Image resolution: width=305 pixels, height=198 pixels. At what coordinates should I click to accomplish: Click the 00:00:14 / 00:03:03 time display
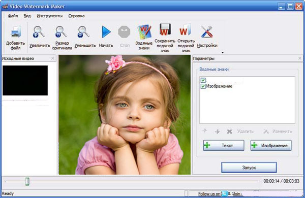click(281, 181)
